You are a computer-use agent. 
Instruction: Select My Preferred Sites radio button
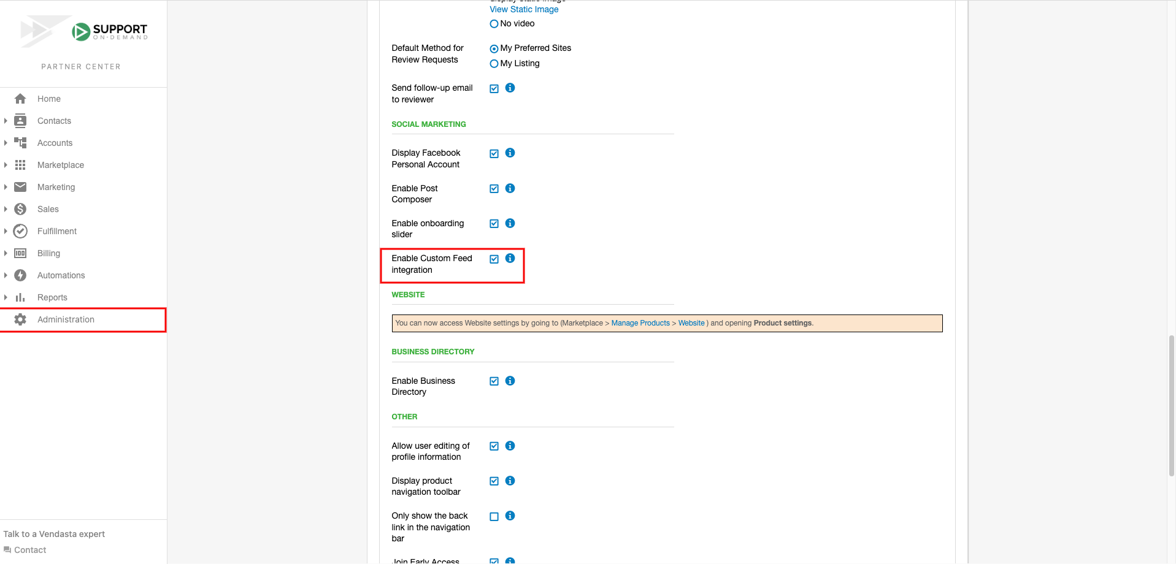[494, 48]
